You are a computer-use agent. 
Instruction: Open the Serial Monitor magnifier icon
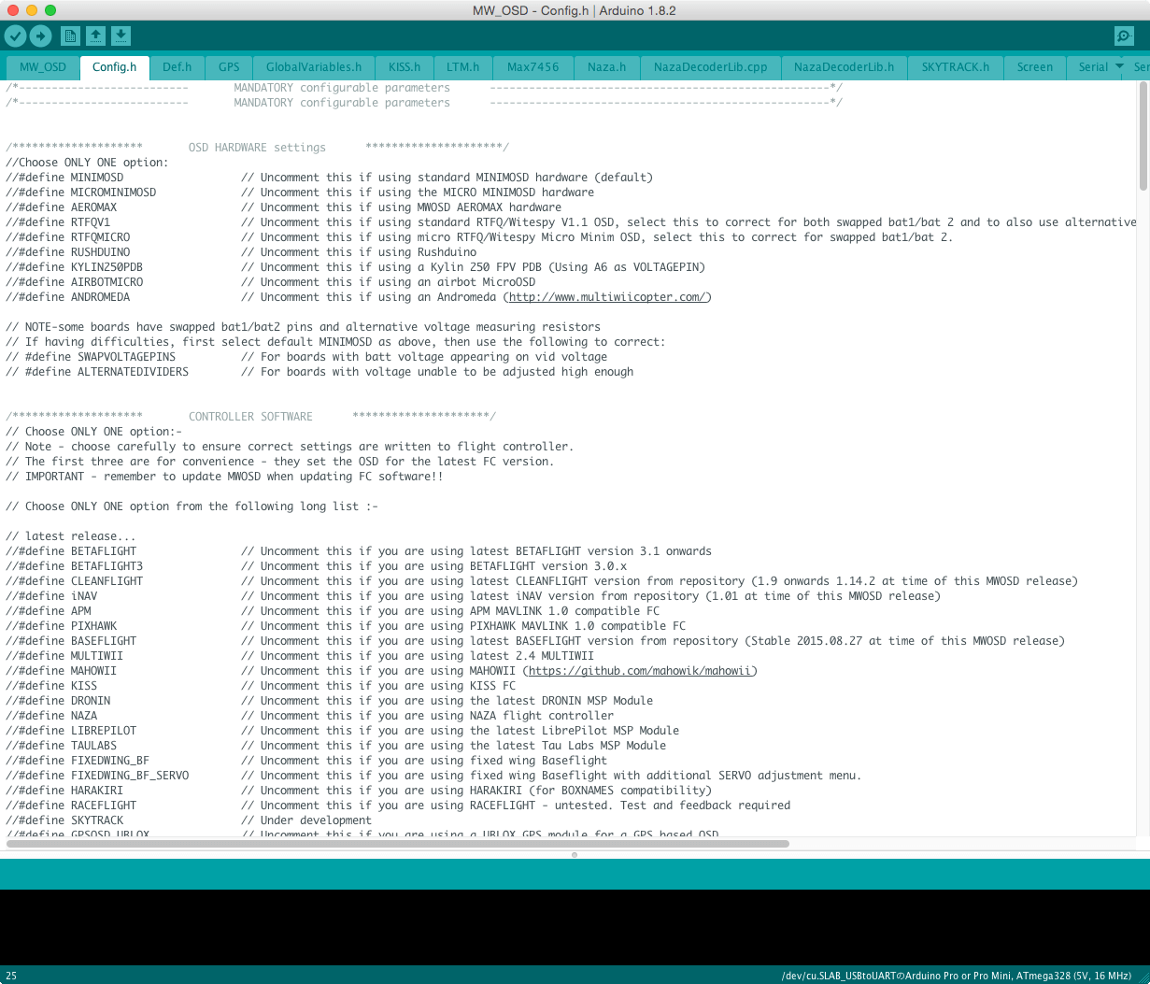tap(1124, 36)
